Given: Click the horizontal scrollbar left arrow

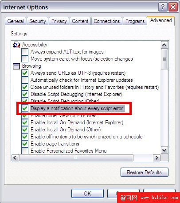Looking at the screenshot, I should pos(15,158).
